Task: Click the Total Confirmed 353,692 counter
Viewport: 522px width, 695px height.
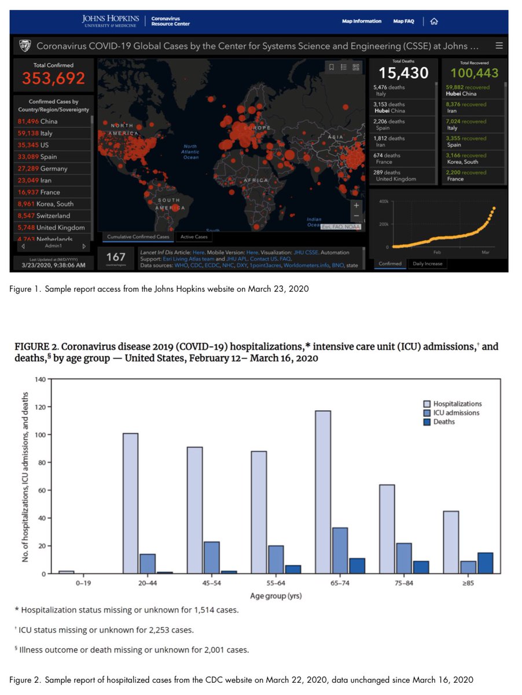Action: point(53,74)
